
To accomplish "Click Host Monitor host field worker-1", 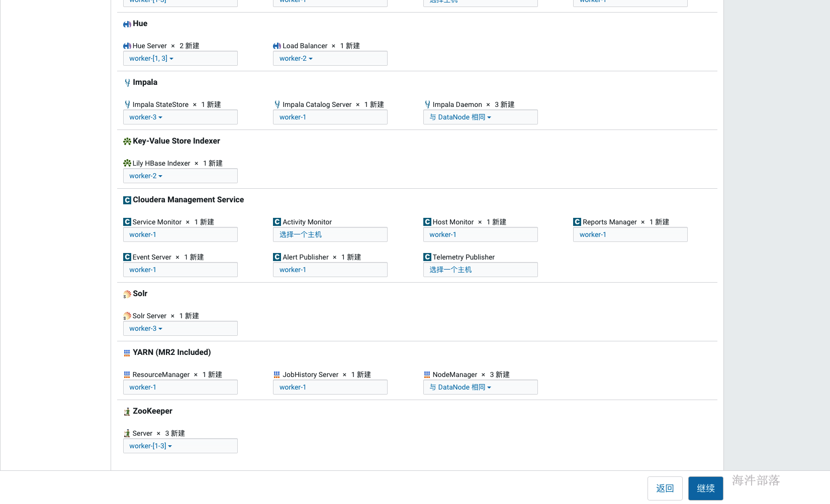I will pyautogui.click(x=481, y=235).
